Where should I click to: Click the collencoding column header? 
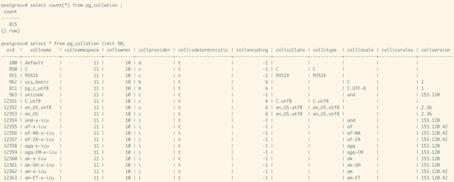coord(252,50)
